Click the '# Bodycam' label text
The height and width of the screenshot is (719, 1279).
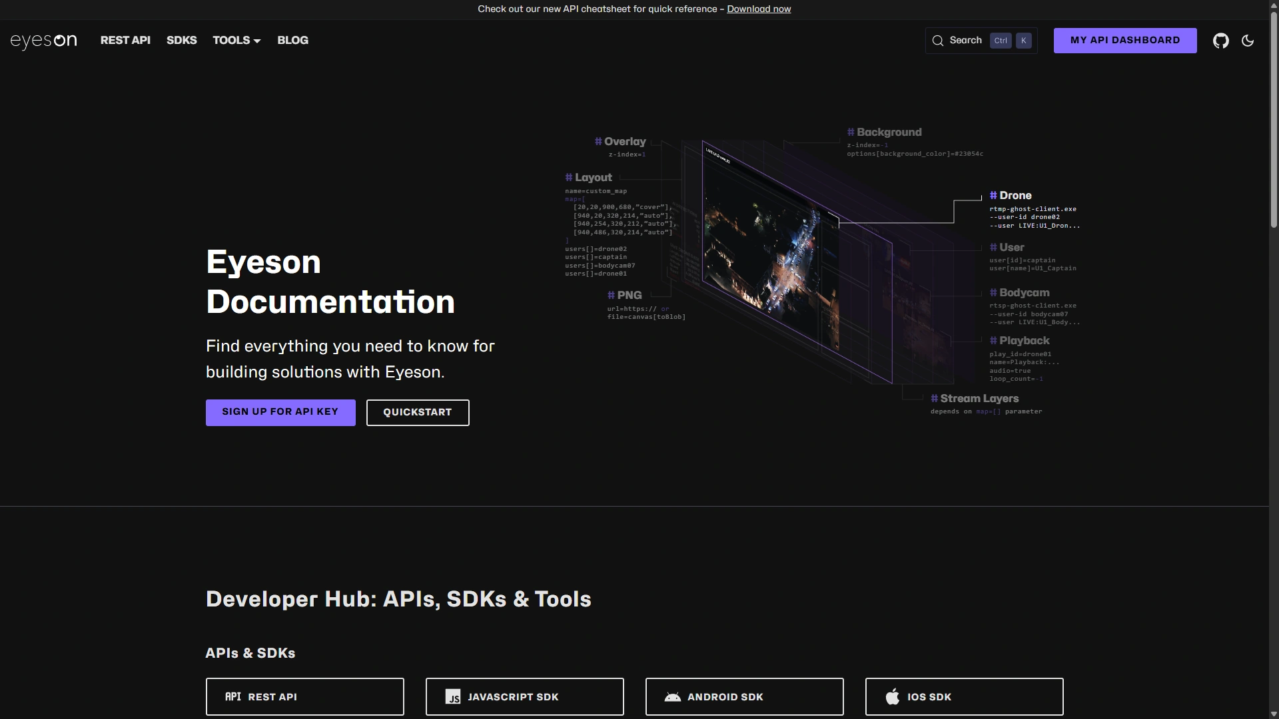[x=1019, y=293]
